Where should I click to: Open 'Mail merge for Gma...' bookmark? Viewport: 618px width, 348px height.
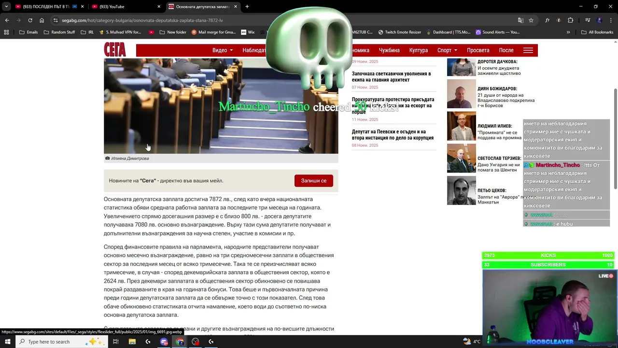coord(213,32)
